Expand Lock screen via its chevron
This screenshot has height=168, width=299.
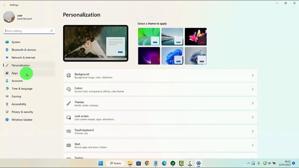pos(253,117)
